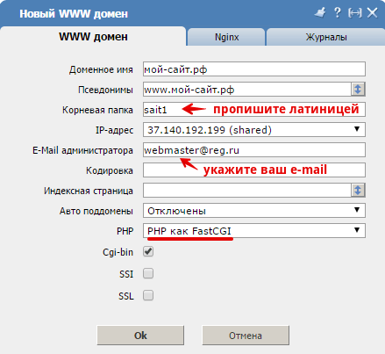Screen dimensions: 385x354
Task: Enable the SSI checkbox
Action: point(148,274)
